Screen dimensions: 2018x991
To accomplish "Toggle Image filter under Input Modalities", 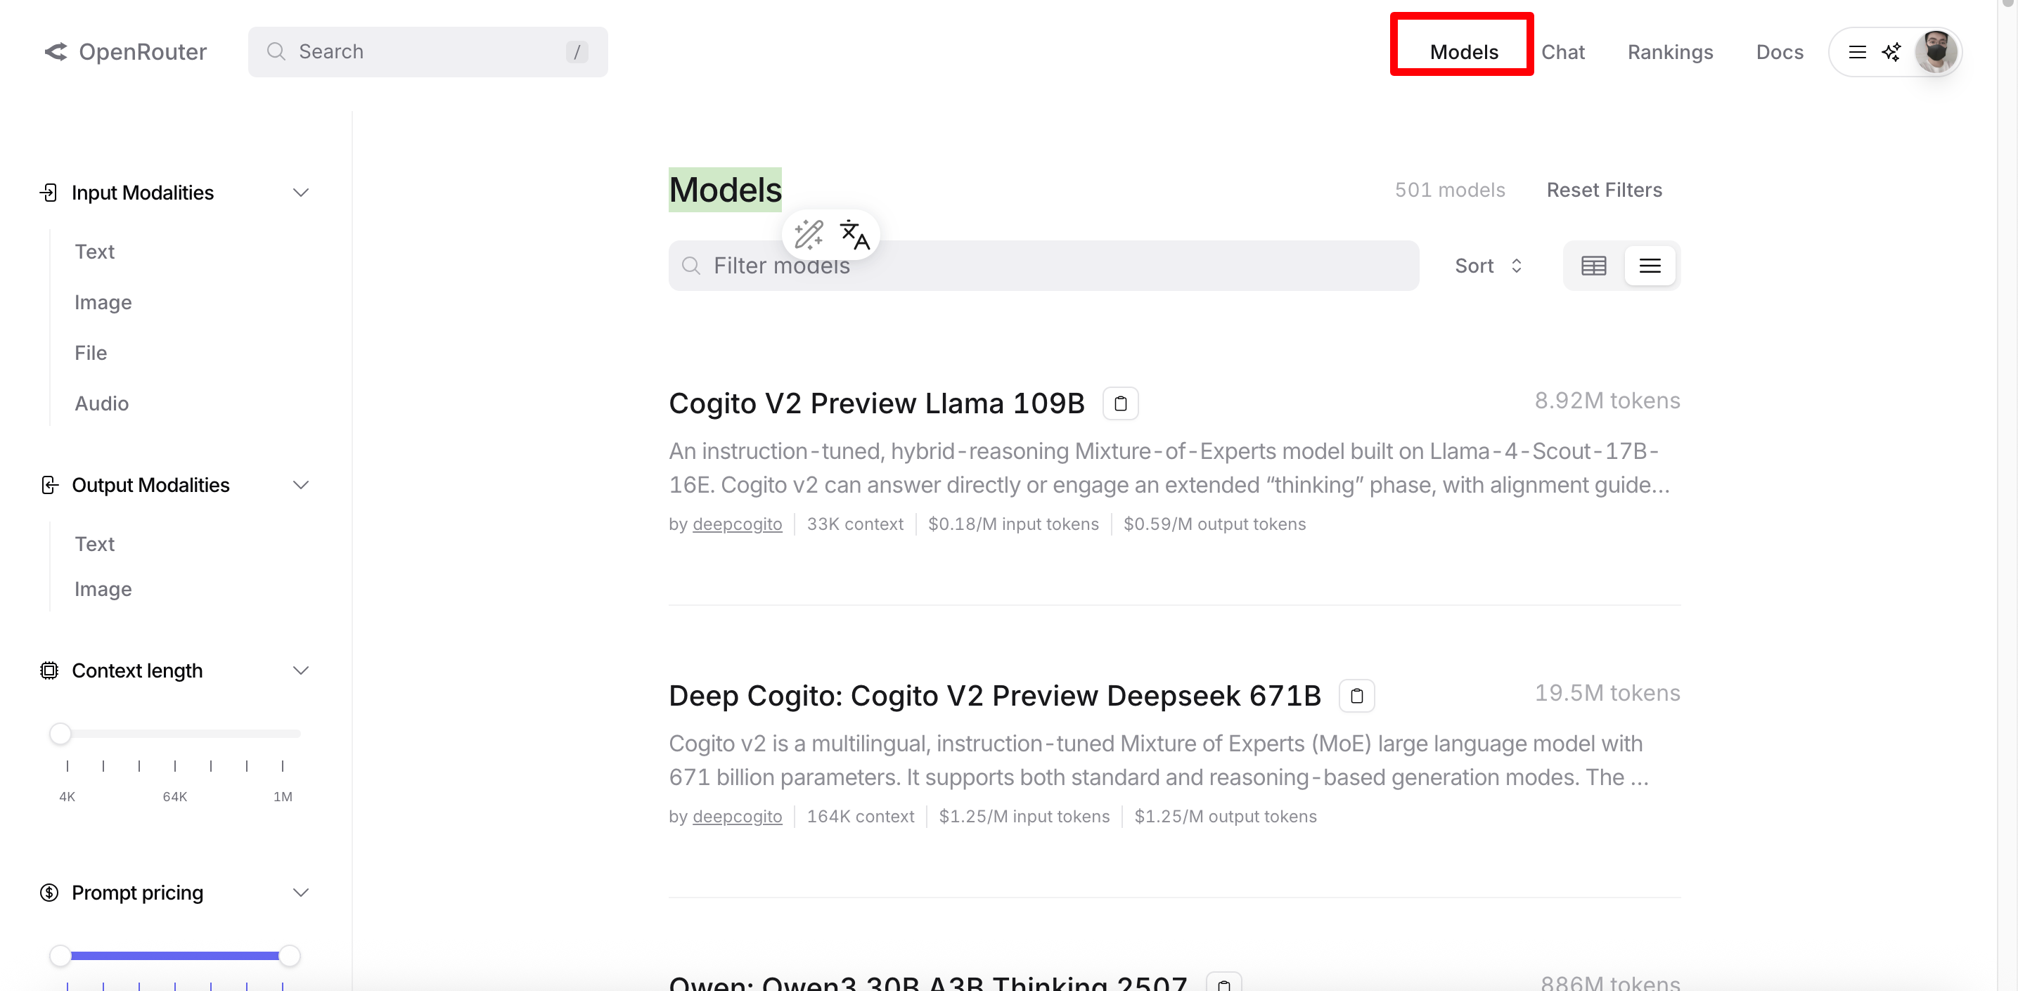I will pyautogui.click(x=103, y=302).
